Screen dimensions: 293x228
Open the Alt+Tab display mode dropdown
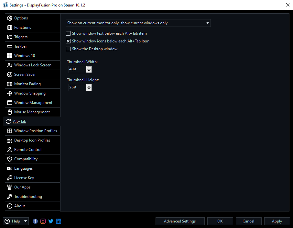click(x=138, y=23)
